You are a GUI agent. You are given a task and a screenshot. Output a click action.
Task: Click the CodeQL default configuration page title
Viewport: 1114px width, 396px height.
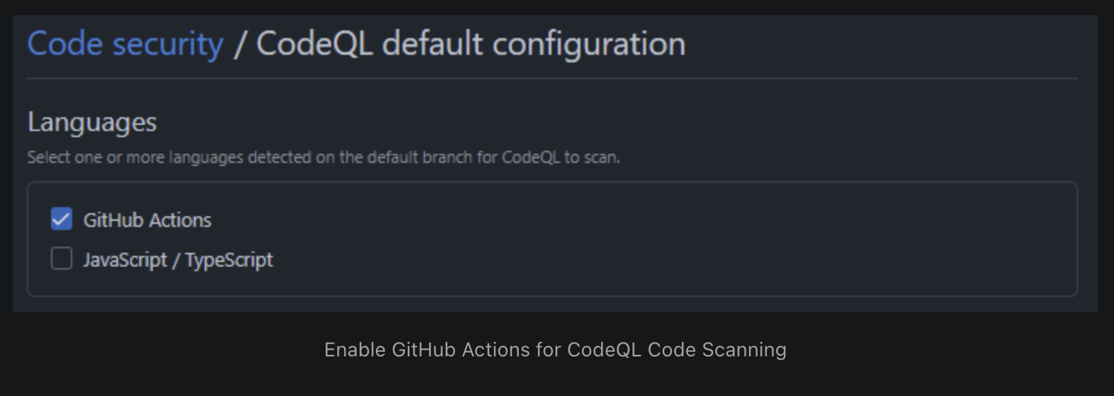471,43
